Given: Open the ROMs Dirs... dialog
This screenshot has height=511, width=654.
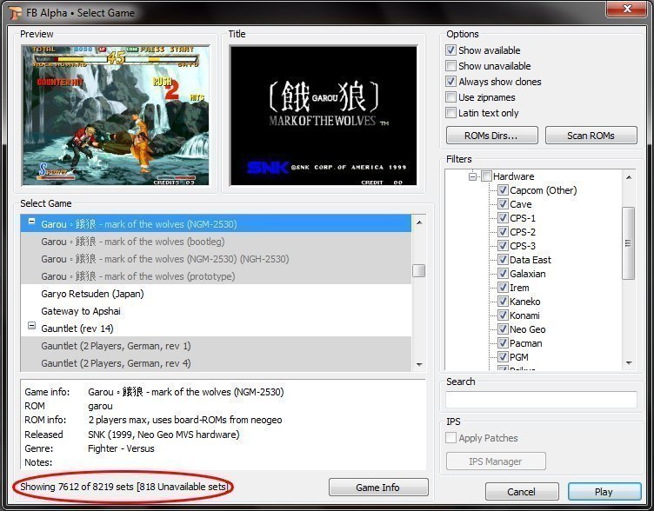Looking at the screenshot, I should tap(491, 136).
